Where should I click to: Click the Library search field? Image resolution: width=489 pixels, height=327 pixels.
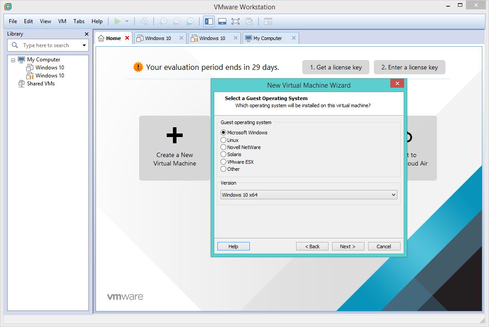click(48, 45)
